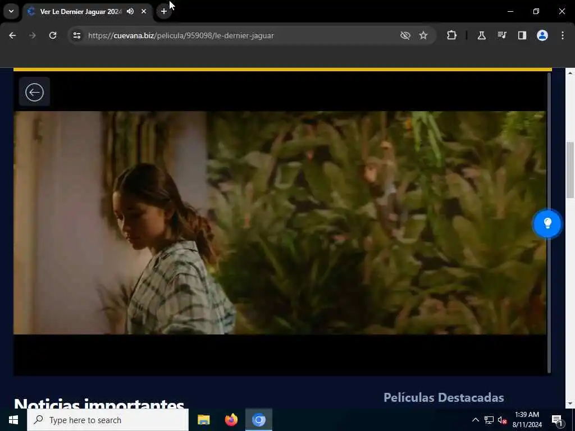Click the muted volume tray icon

click(x=503, y=420)
